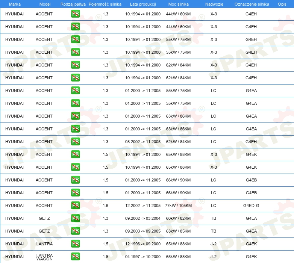This screenshot has height=263, width=294.
Task: Click the LANTRA model cell in the 12.1996 row
Action: pyautogui.click(x=44, y=244)
